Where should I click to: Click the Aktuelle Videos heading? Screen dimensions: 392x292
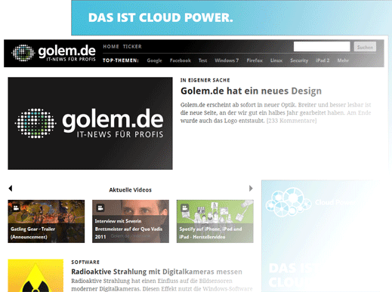click(x=131, y=190)
